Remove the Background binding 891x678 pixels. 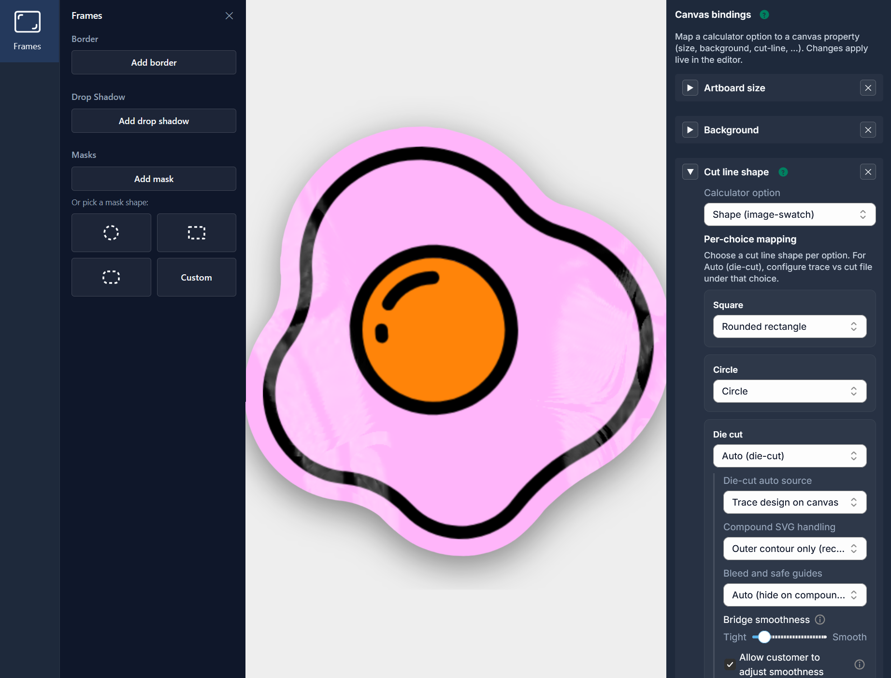868,130
